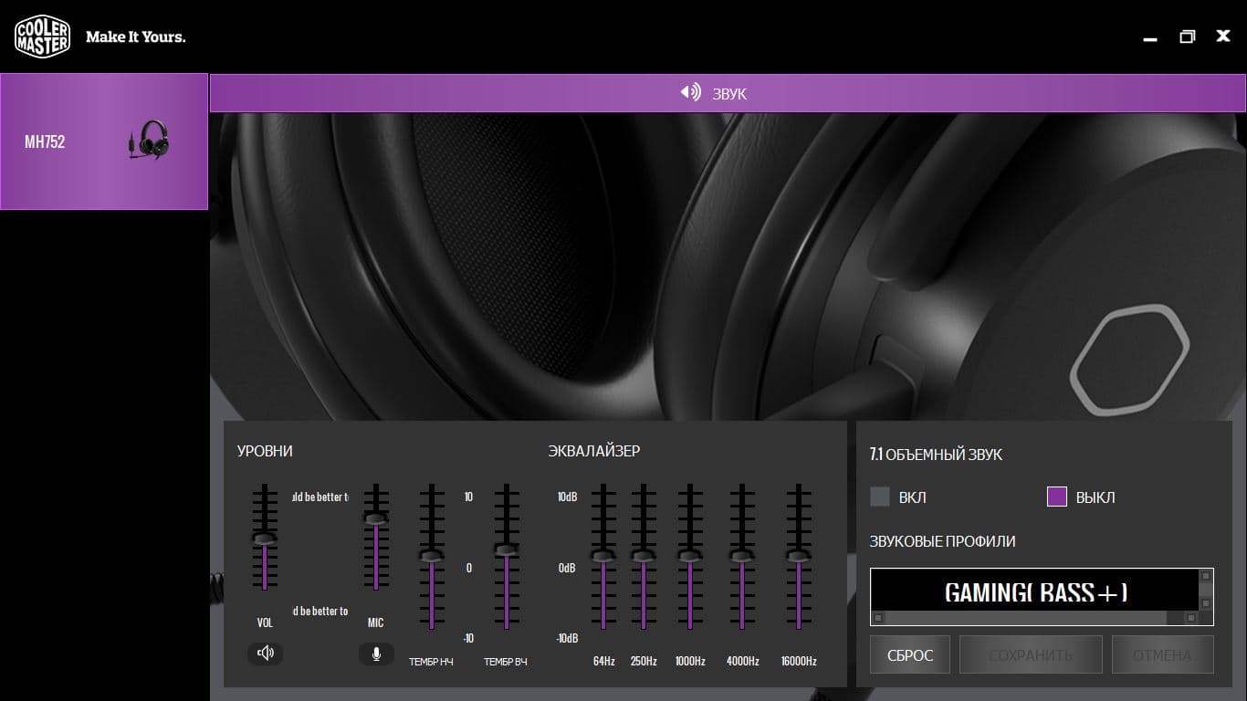Click the down arrow of profile list

(1206, 603)
